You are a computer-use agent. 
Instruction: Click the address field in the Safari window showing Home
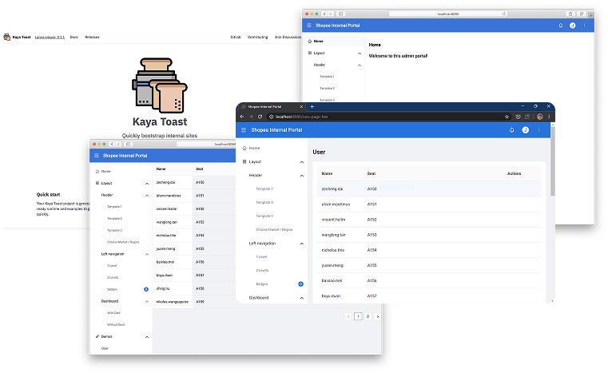coord(448,14)
